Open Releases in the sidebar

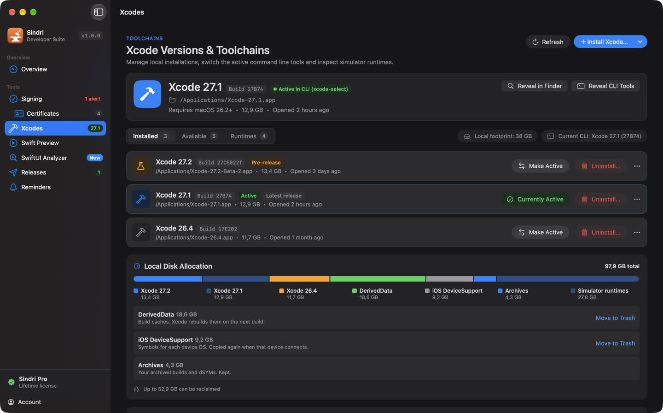(x=55, y=172)
